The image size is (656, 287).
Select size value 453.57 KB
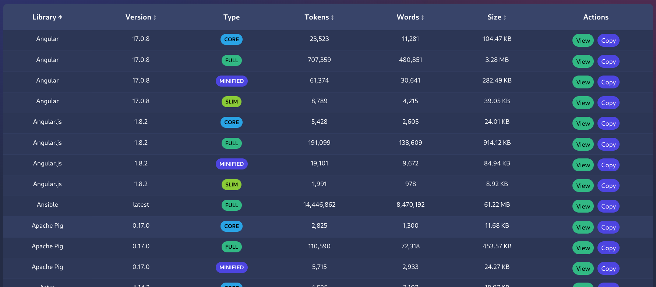click(497, 246)
